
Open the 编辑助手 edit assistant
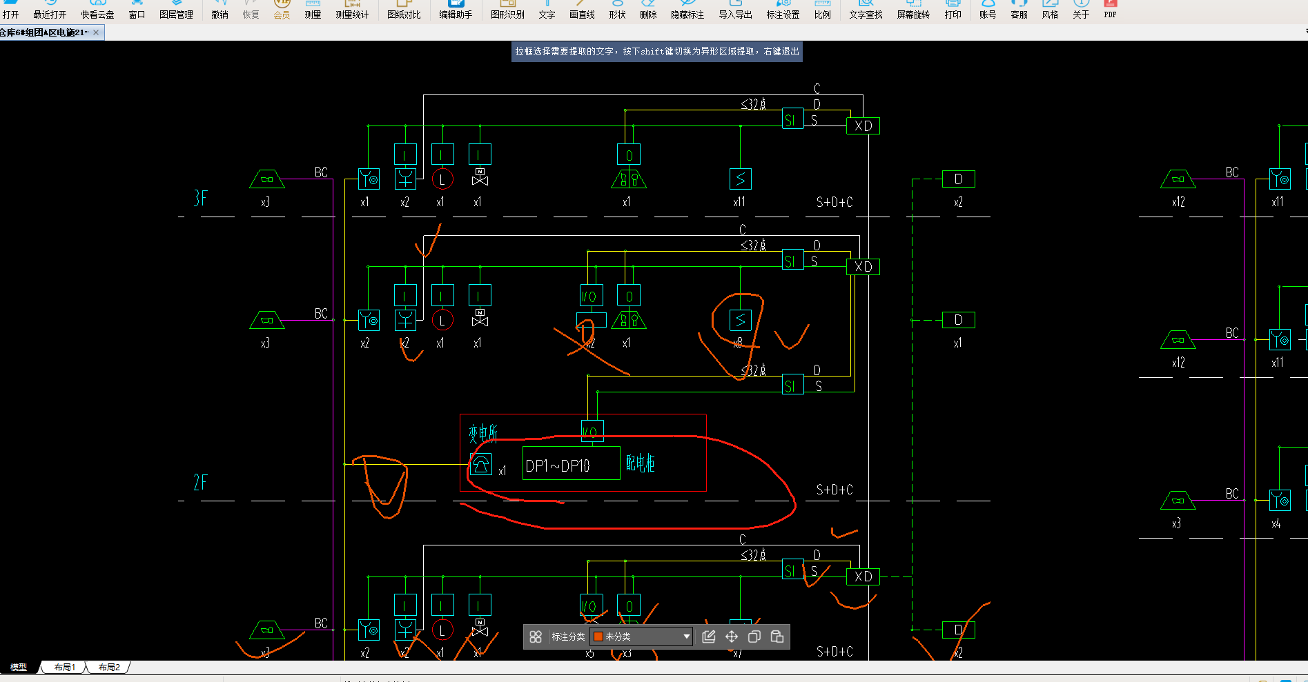click(x=456, y=10)
